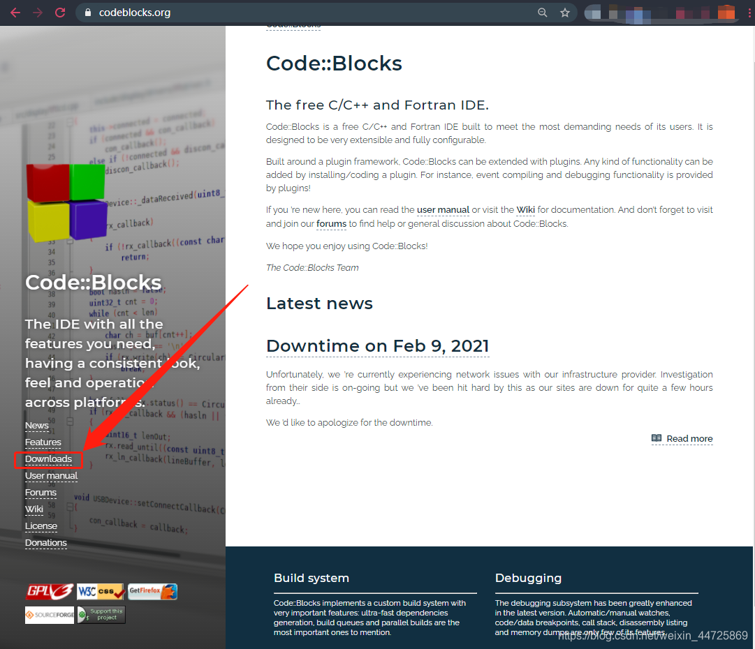Click Read more under the downtime news
This screenshot has width=755, height=649.
pyautogui.click(x=689, y=439)
